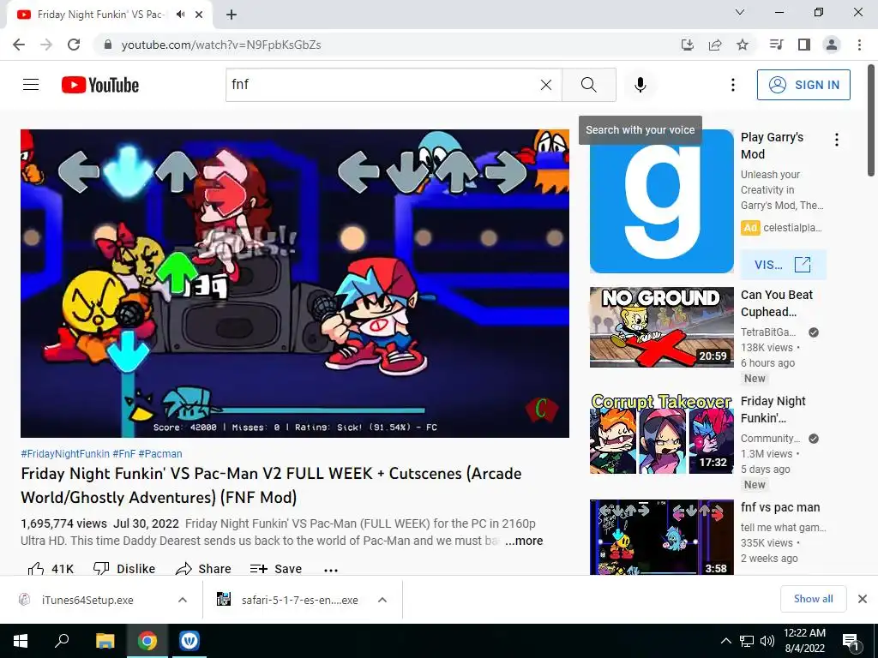
Task: Expand description with ...more
Action: point(524,541)
